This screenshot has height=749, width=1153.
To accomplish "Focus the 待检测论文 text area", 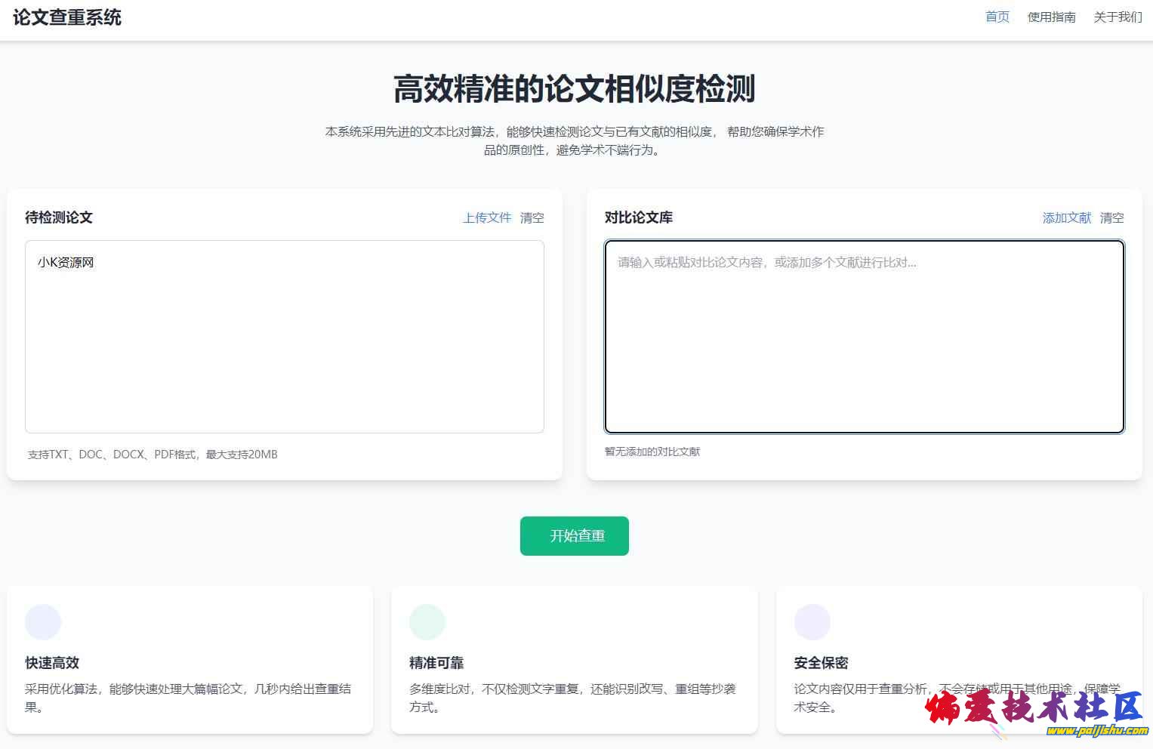I will tap(285, 347).
